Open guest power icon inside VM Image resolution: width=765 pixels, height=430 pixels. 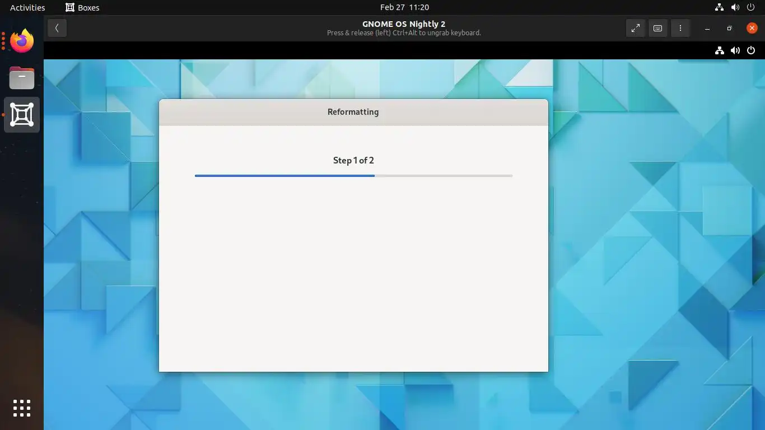751,50
